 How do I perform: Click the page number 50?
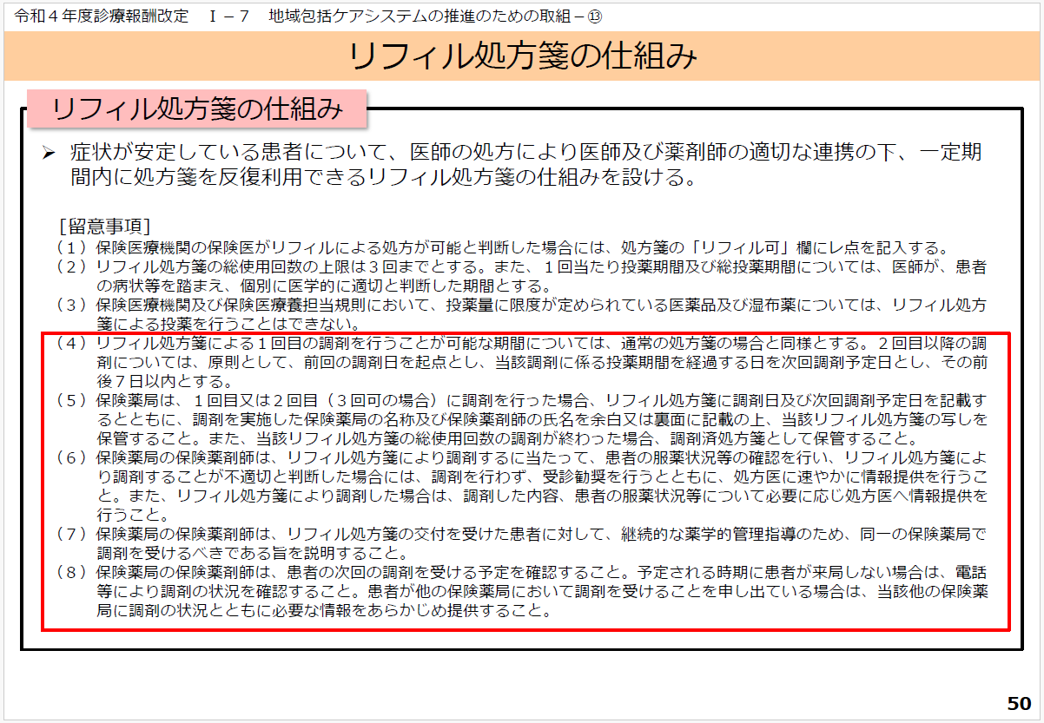[1019, 702]
